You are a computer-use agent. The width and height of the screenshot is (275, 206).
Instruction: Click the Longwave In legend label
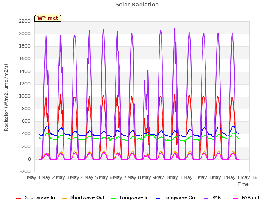point(134,197)
